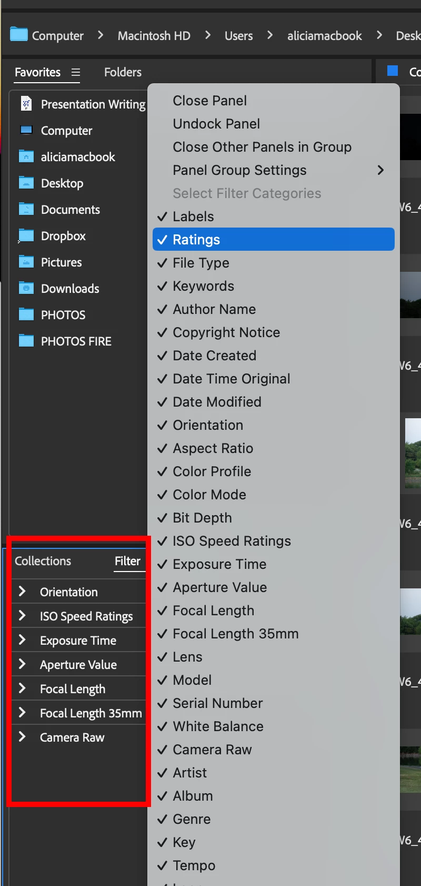
Task: Click the Presentation Writing file icon
Action: point(26,104)
